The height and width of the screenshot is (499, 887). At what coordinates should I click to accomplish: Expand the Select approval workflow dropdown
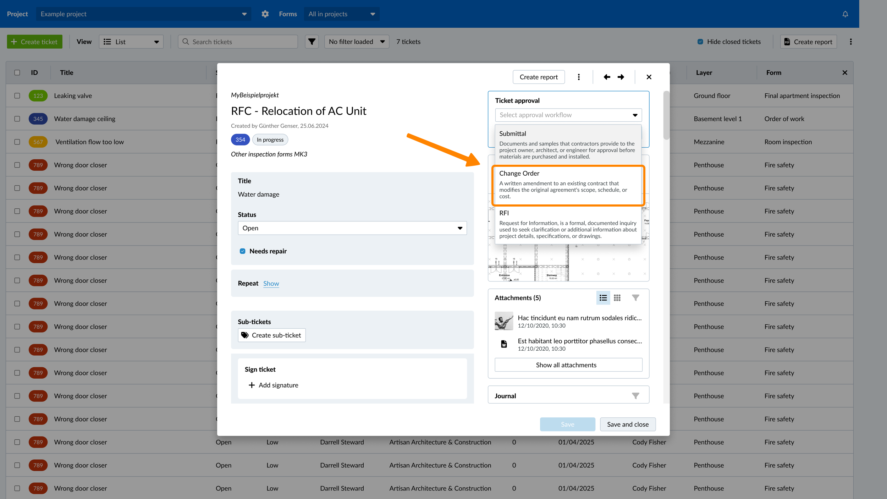point(568,115)
